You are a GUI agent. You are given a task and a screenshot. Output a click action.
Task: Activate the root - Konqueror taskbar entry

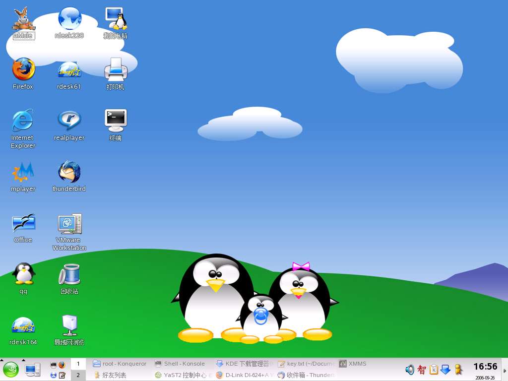120,364
